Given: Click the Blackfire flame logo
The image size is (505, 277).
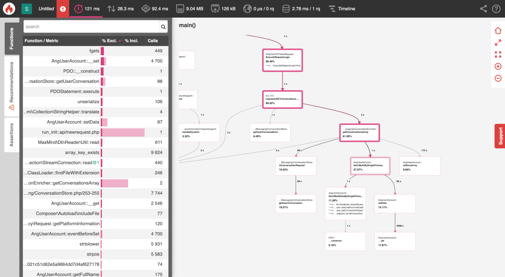Looking at the screenshot, I should tap(9, 9).
